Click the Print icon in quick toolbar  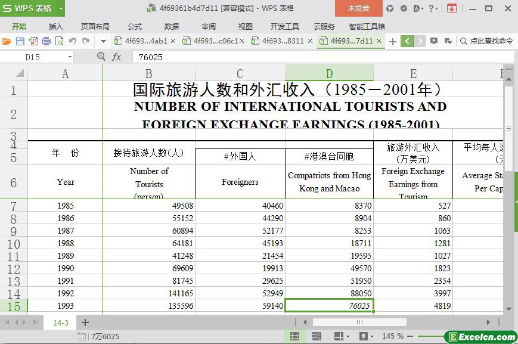46,41
